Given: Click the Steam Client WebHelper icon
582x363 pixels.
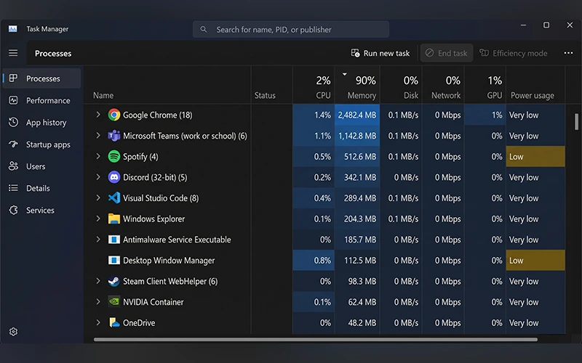Looking at the screenshot, I should pyautogui.click(x=114, y=281).
